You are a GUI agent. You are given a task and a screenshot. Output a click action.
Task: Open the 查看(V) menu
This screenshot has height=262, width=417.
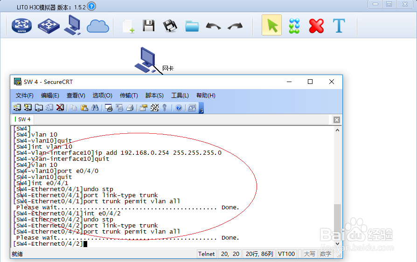pyautogui.click(x=76, y=96)
